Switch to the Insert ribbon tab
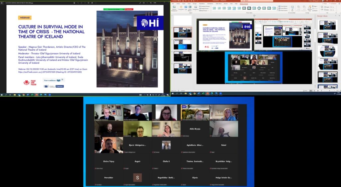The image size is (341, 187). point(183,4)
